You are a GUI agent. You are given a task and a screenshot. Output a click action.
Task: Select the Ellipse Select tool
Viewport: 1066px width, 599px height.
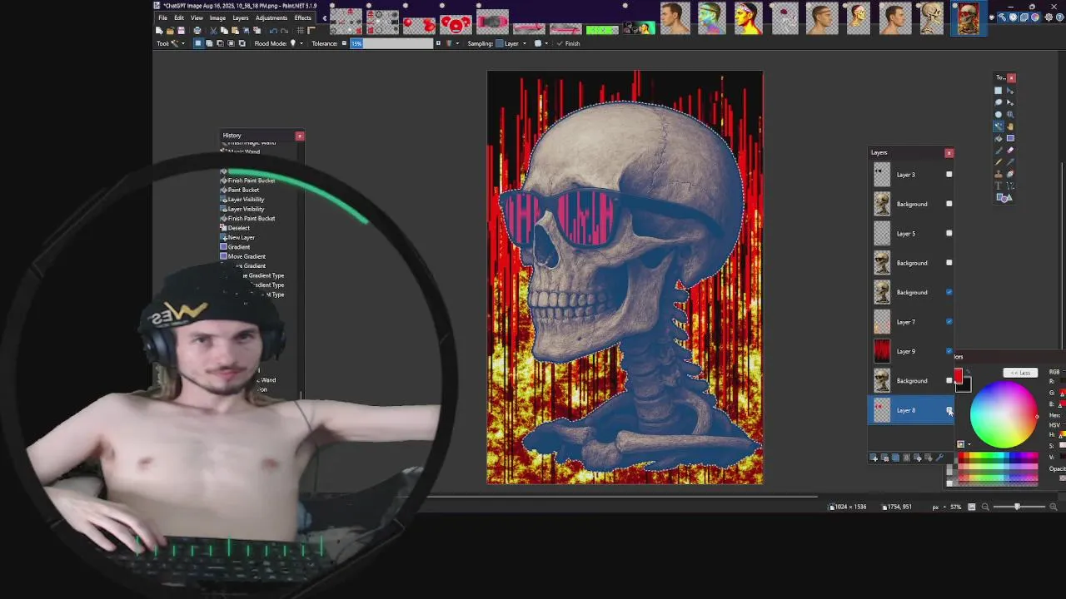pyautogui.click(x=998, y=114)
